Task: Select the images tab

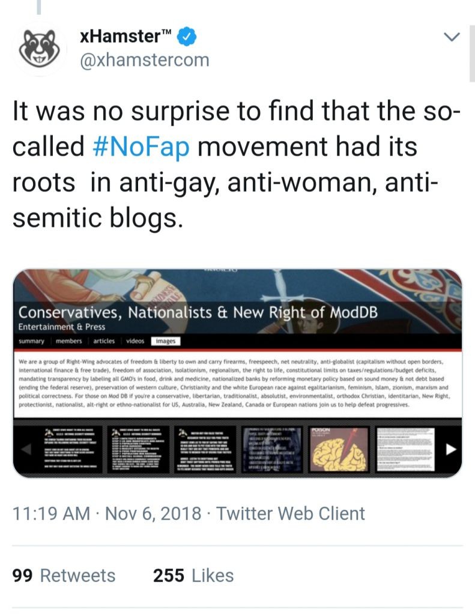Action: tap(165, 342)
